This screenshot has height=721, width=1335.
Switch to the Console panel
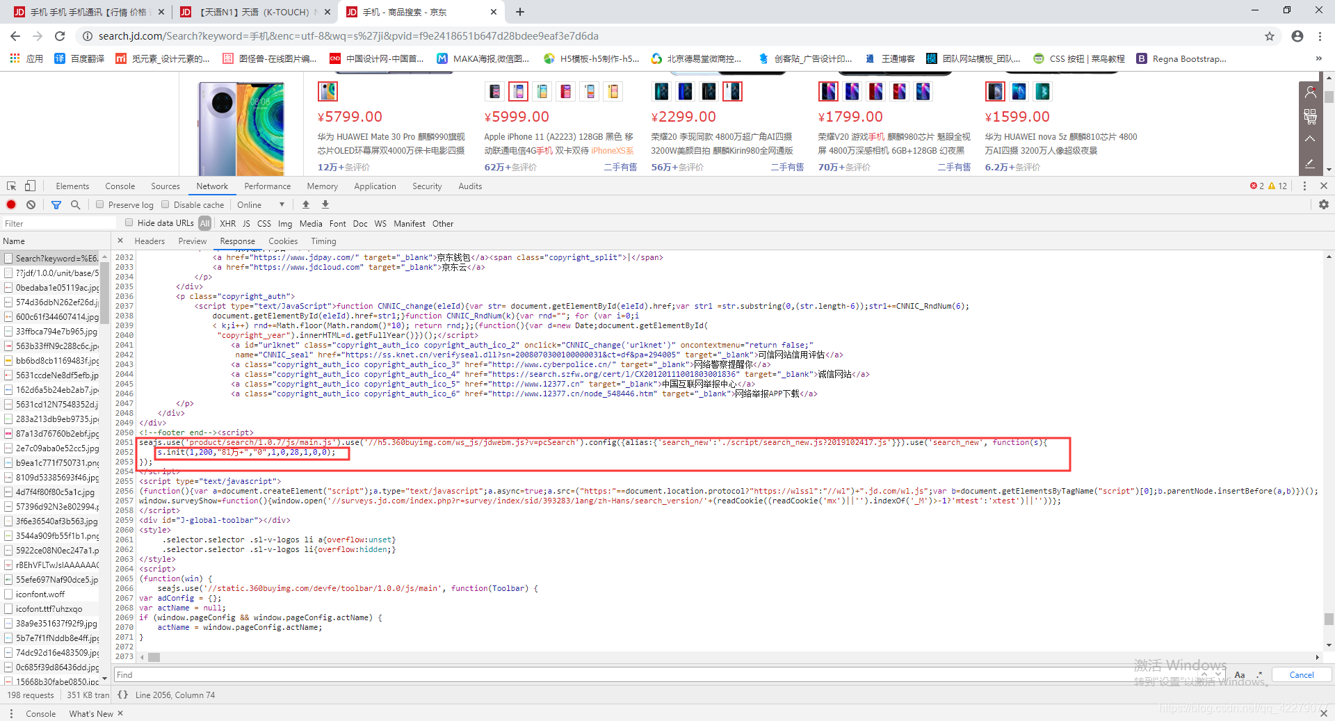120,186
